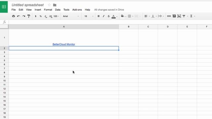The width and height of the screenshot is (212, 119).
Task: Increase decimal places
Action: click(x=51, y=16)
